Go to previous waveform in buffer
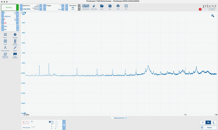 67,8
